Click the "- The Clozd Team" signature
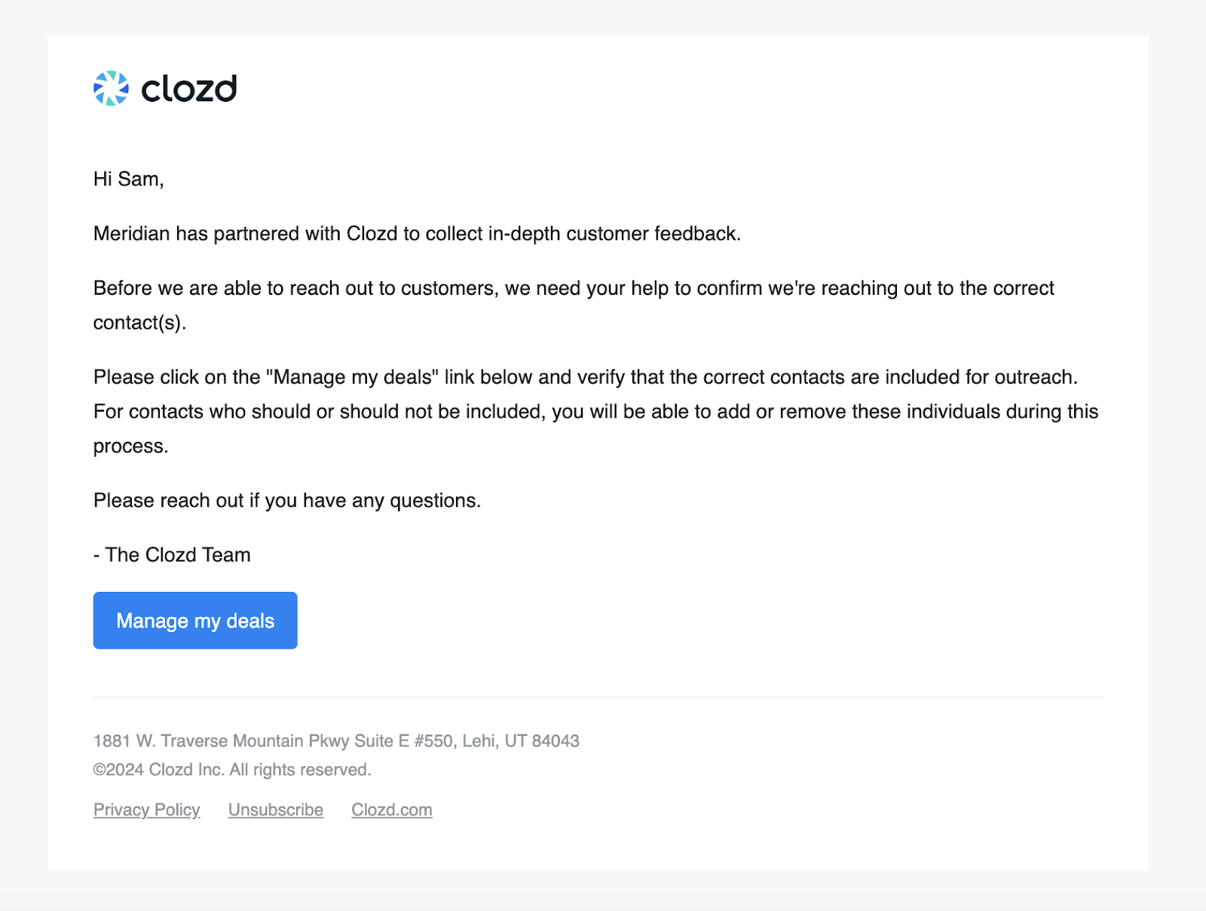The height and width of the screenshot is (911, 1206). [172, 554]
